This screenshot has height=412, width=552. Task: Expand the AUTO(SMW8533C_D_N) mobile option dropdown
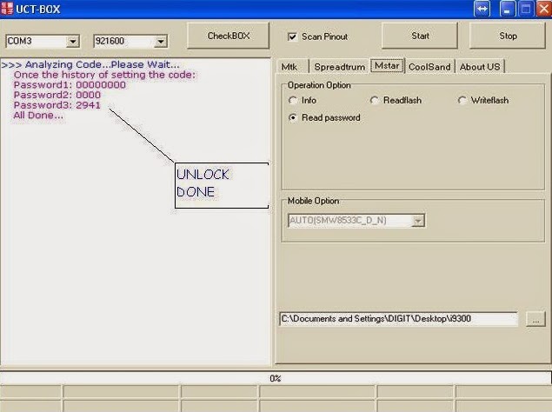pos(418,221)
